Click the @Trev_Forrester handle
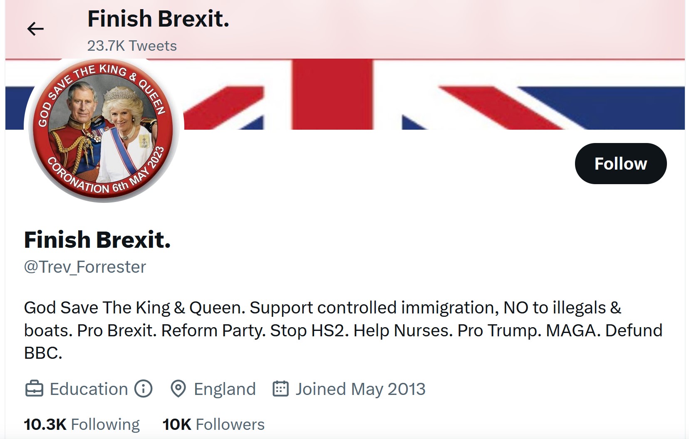The image size is (689, 439). pyautogui.click(x=85, y=267)
